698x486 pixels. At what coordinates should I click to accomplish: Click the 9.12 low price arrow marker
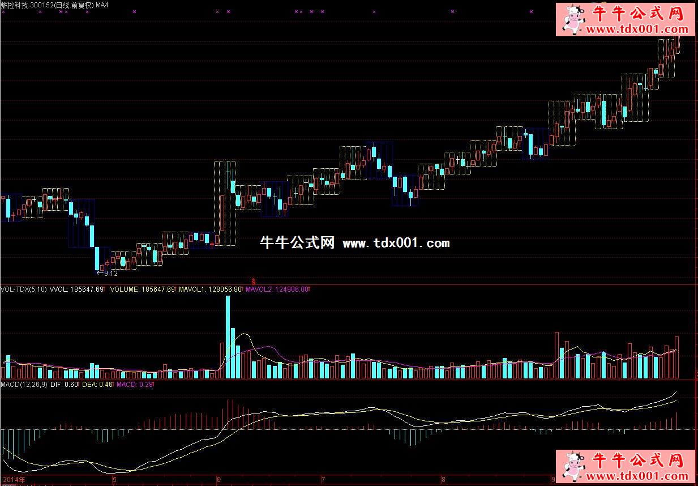coord(107,273)
